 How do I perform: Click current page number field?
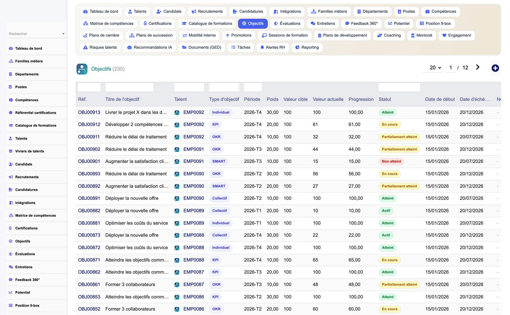click(x=451, y=68)
